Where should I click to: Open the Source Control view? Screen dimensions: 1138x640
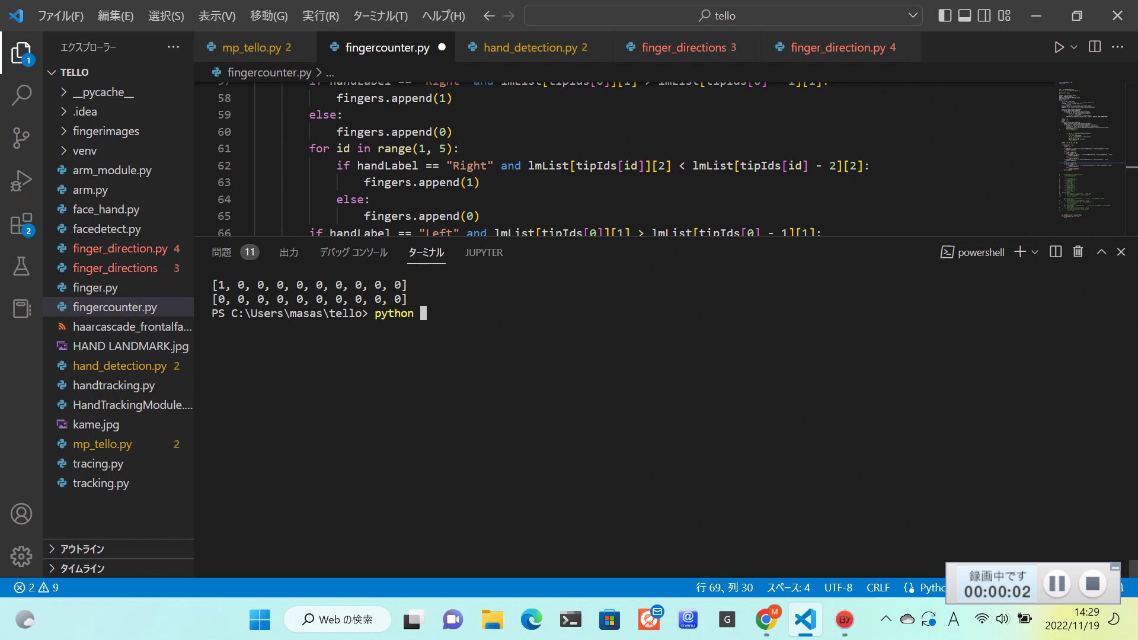point(21,137)
